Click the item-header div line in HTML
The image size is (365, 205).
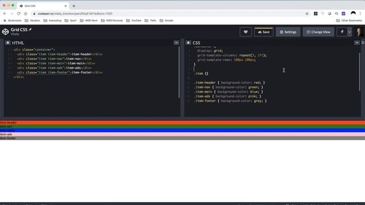click(x=59, y=54)
